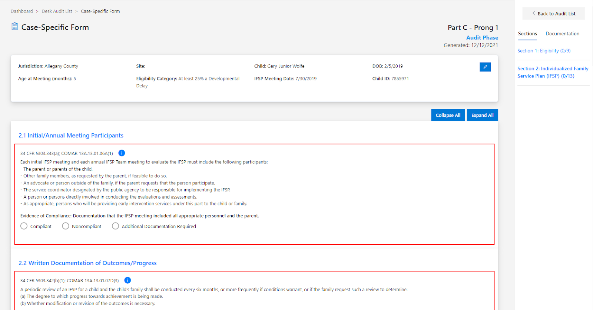Expand all form sections
This screenshot has width=593, height=310.
482,115
